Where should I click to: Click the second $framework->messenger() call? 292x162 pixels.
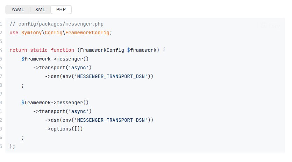[55, 103]
